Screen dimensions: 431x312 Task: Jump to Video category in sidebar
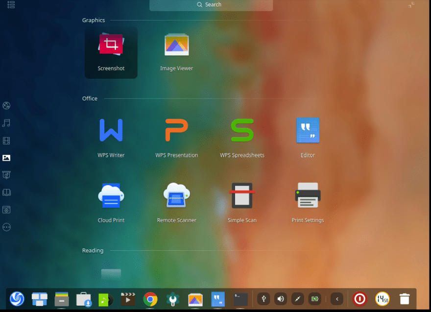tap(6, 141)
